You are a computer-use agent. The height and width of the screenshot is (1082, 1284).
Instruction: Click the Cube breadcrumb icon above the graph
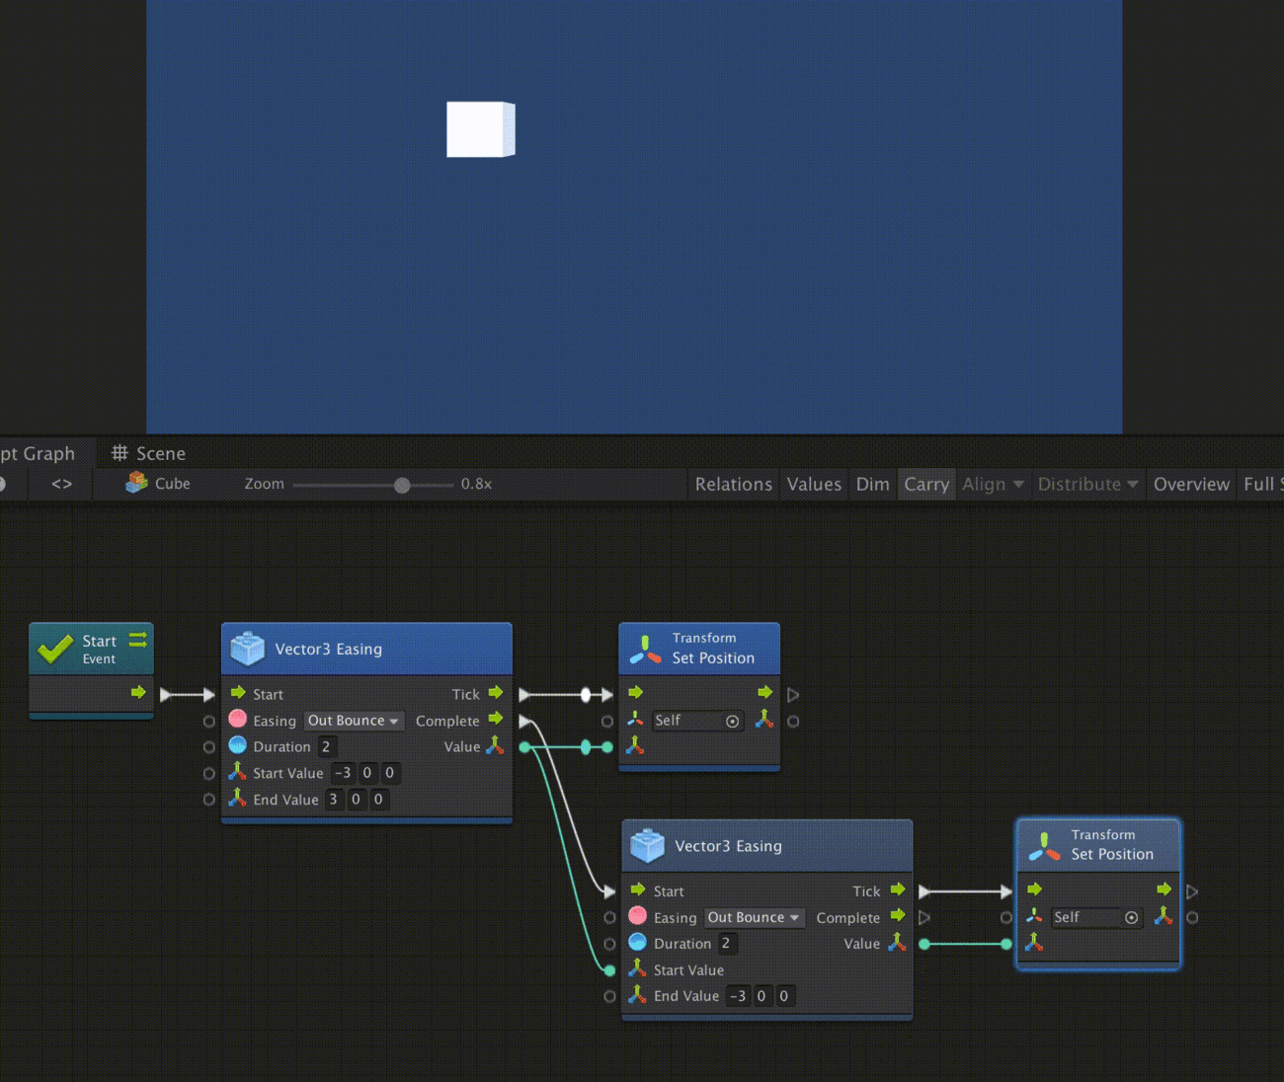point(135,484)
